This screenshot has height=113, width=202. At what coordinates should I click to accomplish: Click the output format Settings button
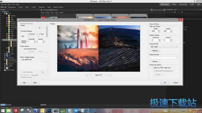(155, 50)
